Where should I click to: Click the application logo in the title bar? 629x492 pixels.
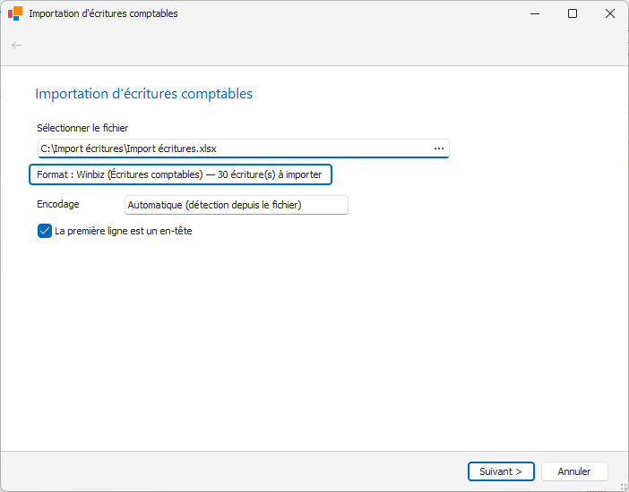pyautogui.click(x=15, y=13)
